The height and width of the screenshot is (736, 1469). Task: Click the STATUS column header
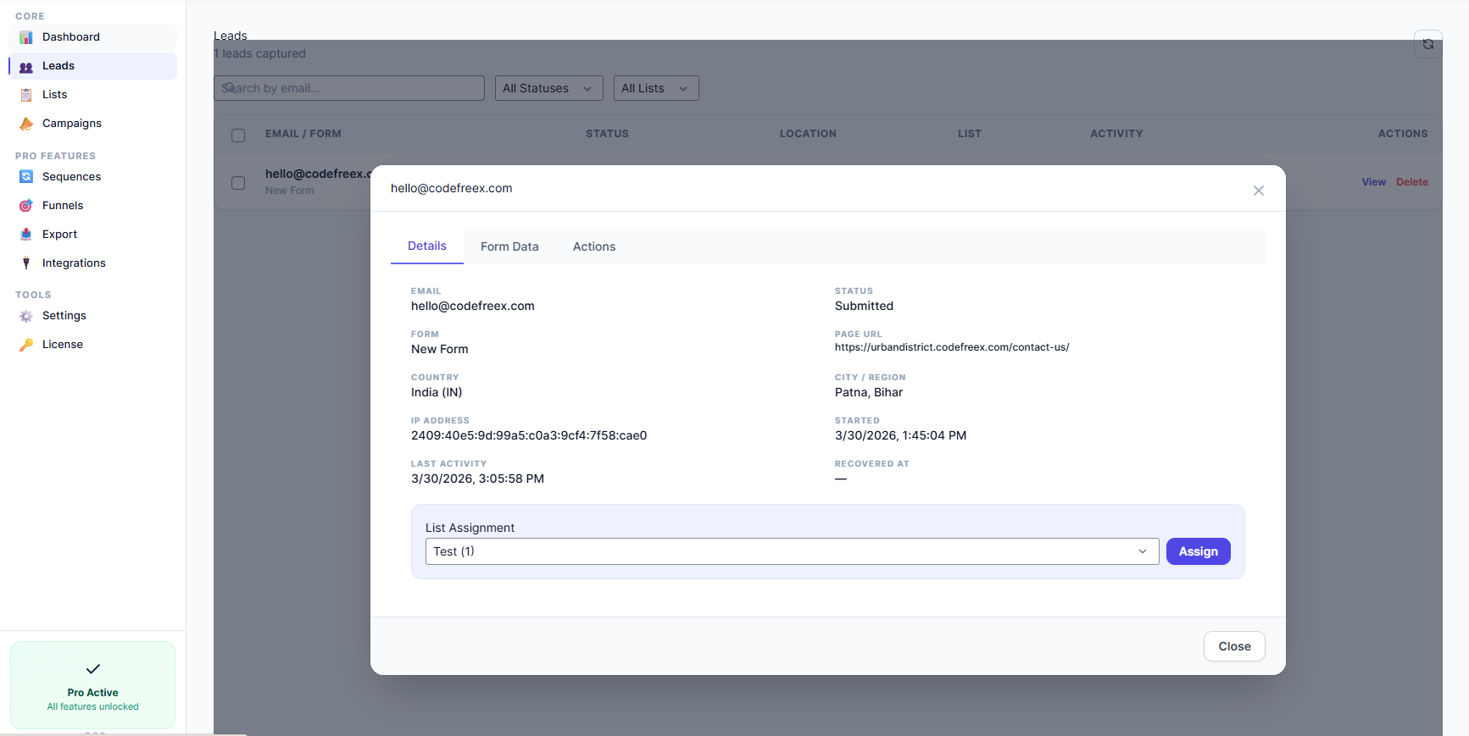click(x=607, y=134)
